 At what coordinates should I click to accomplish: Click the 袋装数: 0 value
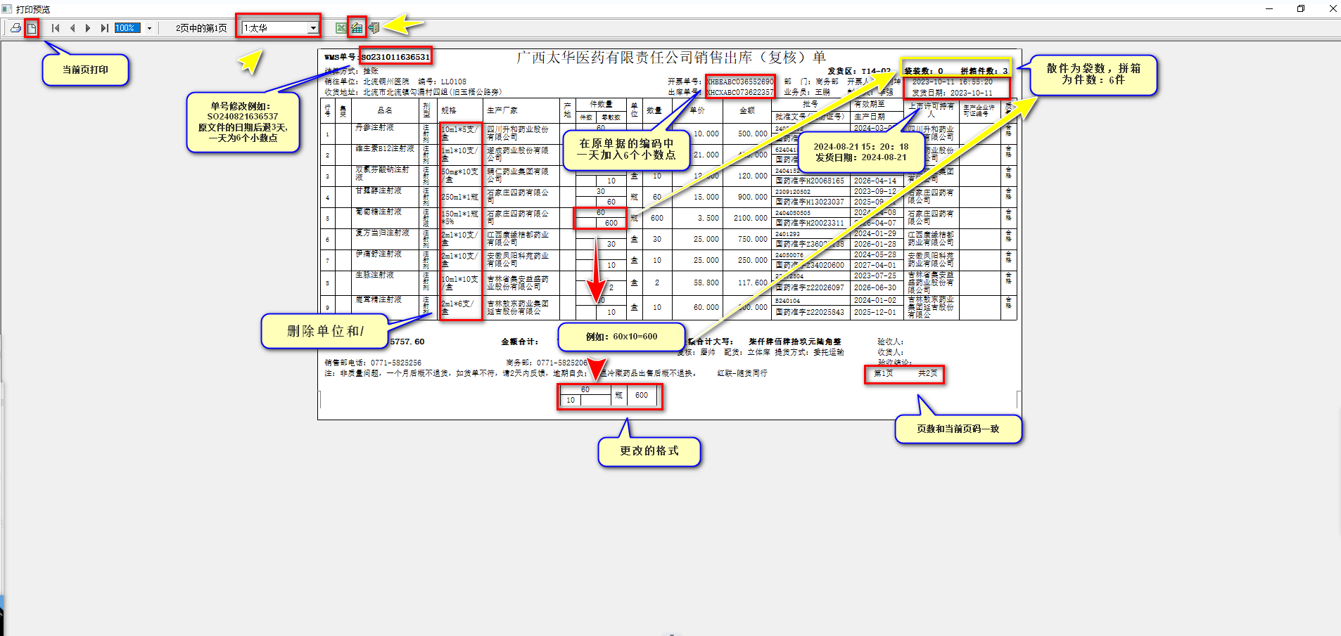pyautogui.click(x=923, y=71)
